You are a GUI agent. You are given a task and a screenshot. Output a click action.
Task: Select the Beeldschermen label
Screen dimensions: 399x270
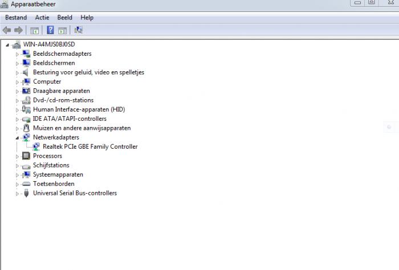click(54, 63)
